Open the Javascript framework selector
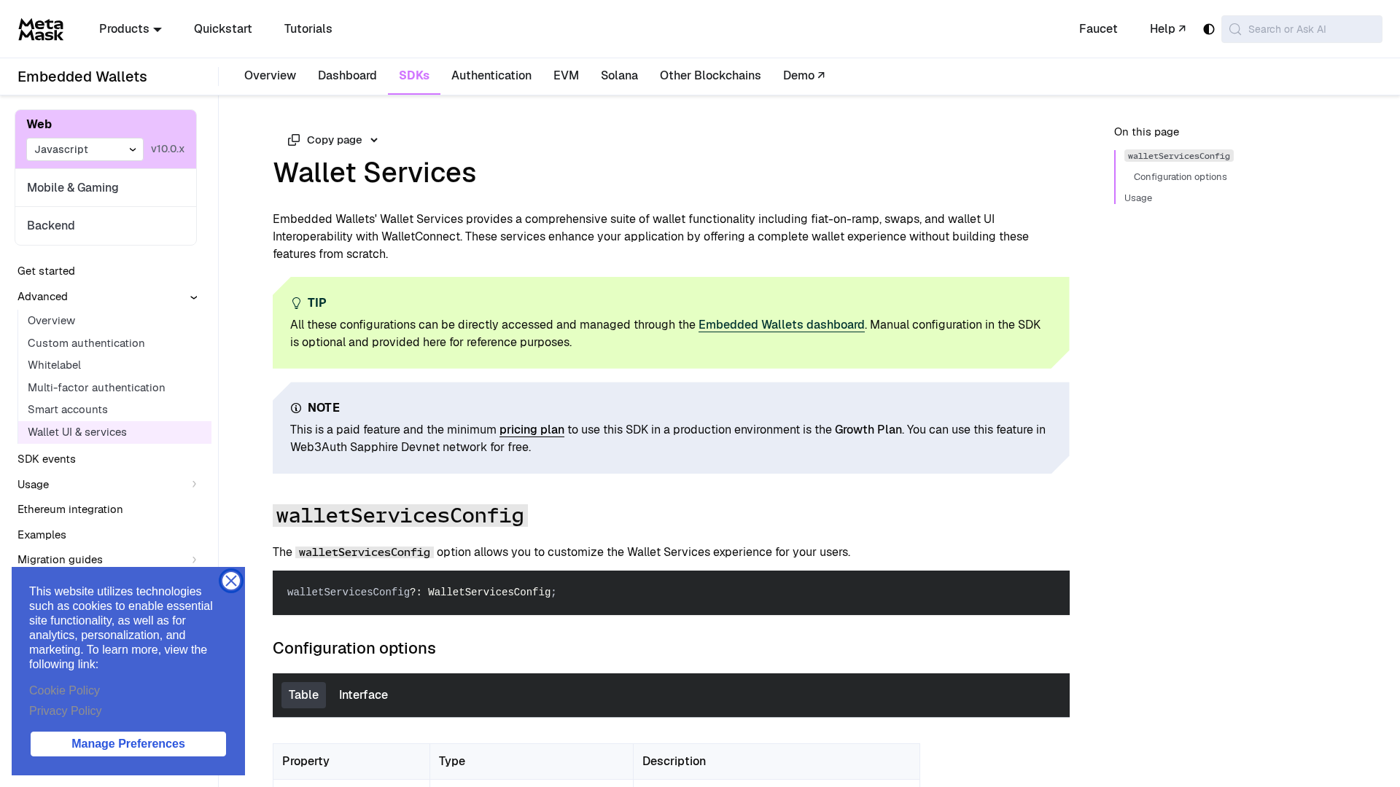 click(85, 149)
